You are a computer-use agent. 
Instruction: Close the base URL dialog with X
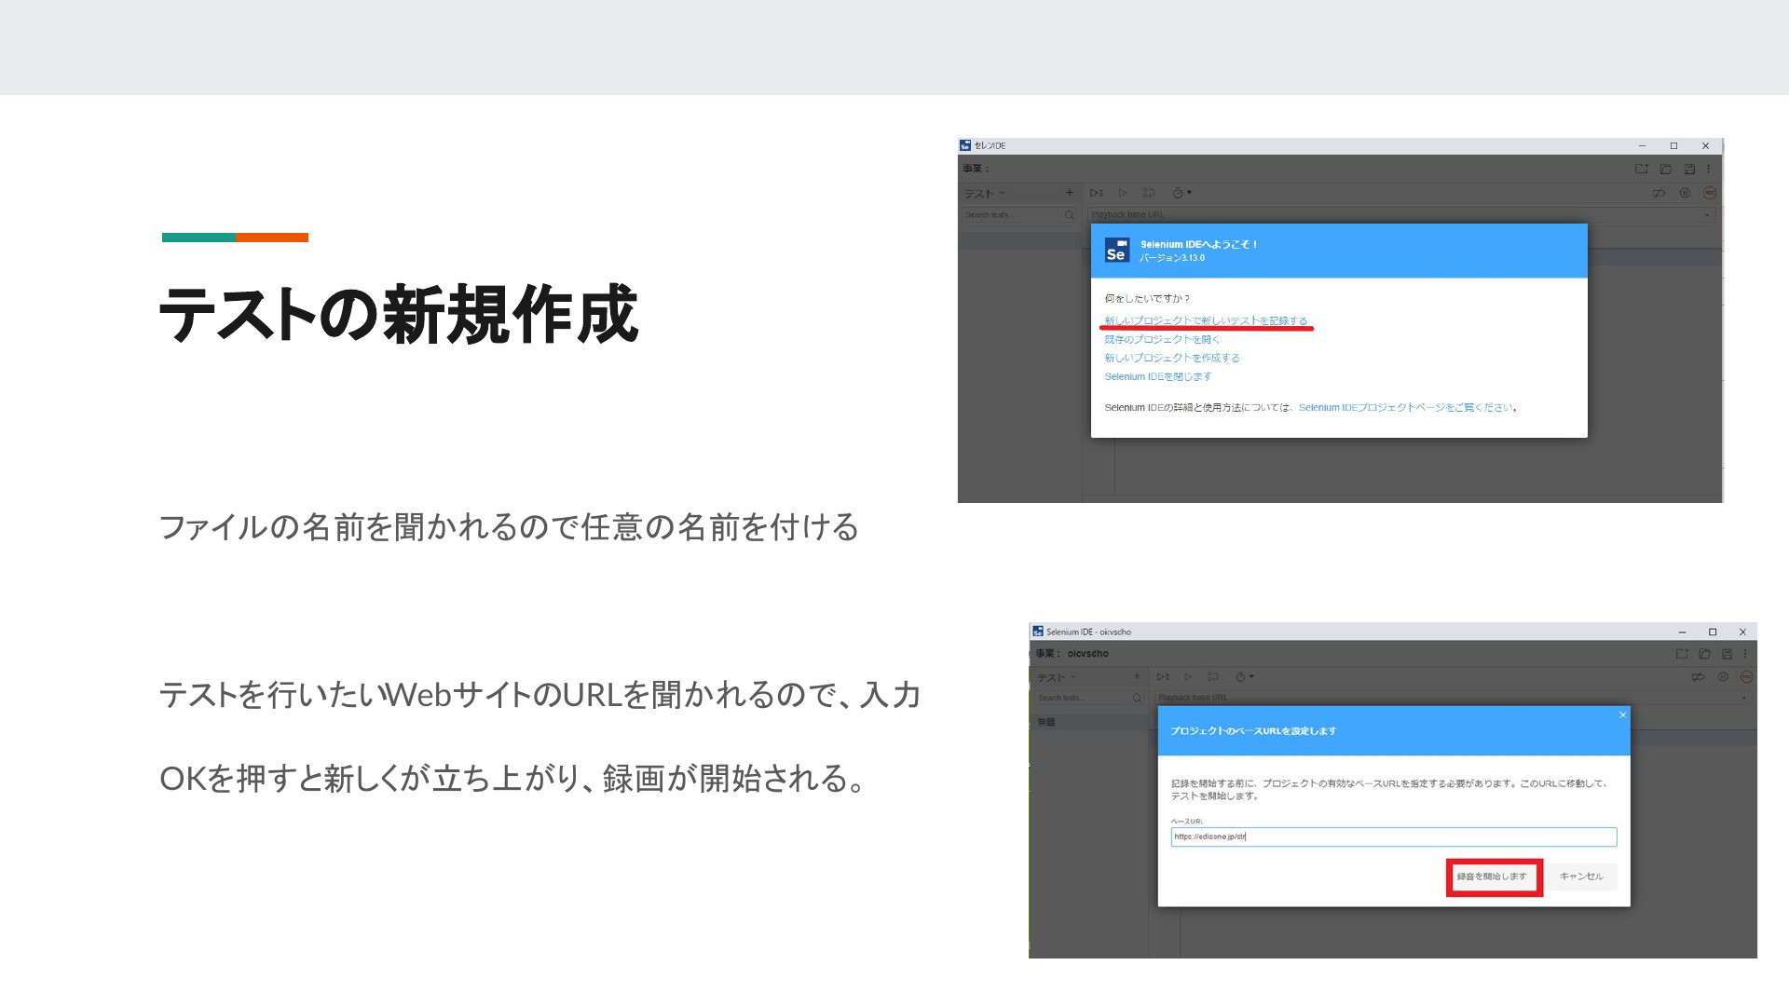[x=1622, y=715]
